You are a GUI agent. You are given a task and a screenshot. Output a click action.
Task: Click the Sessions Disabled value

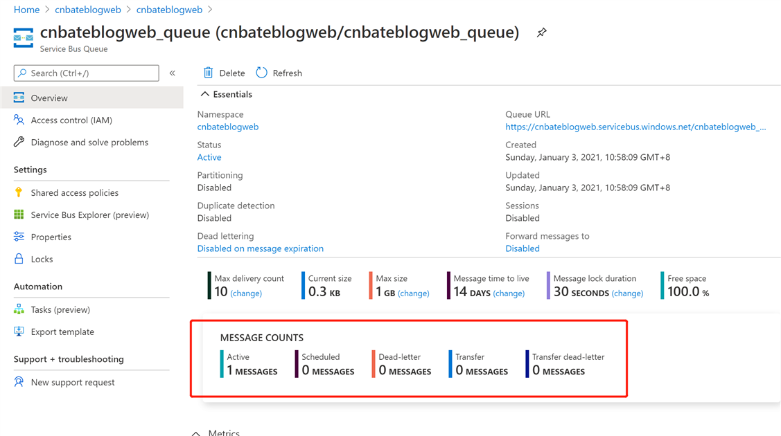[x=523, y=218]
